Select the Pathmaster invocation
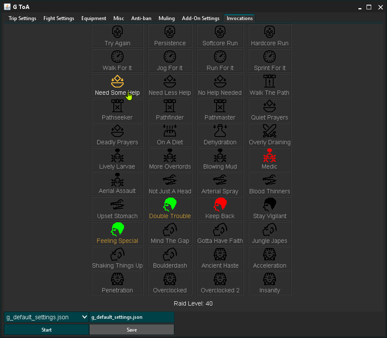 point(220,110)
